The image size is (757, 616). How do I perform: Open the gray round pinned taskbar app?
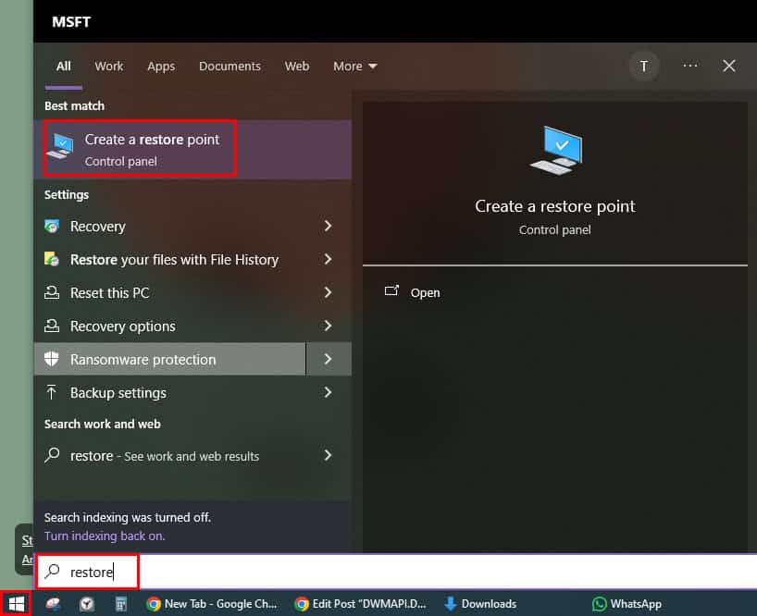tap(87, 604)
